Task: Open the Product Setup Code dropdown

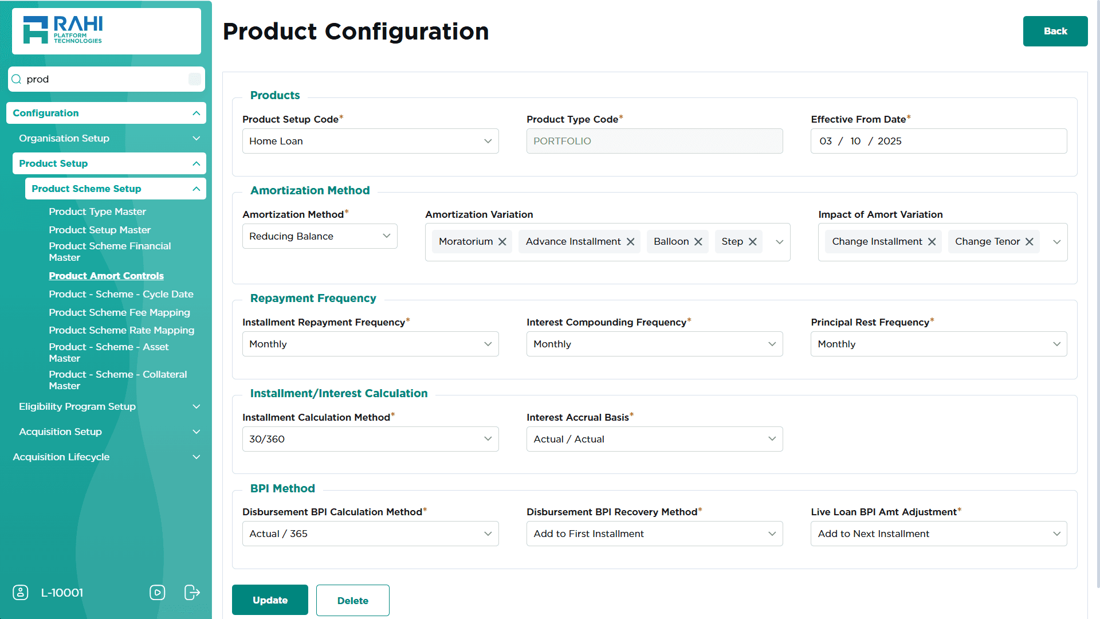Action: click(x=370, y=141)
